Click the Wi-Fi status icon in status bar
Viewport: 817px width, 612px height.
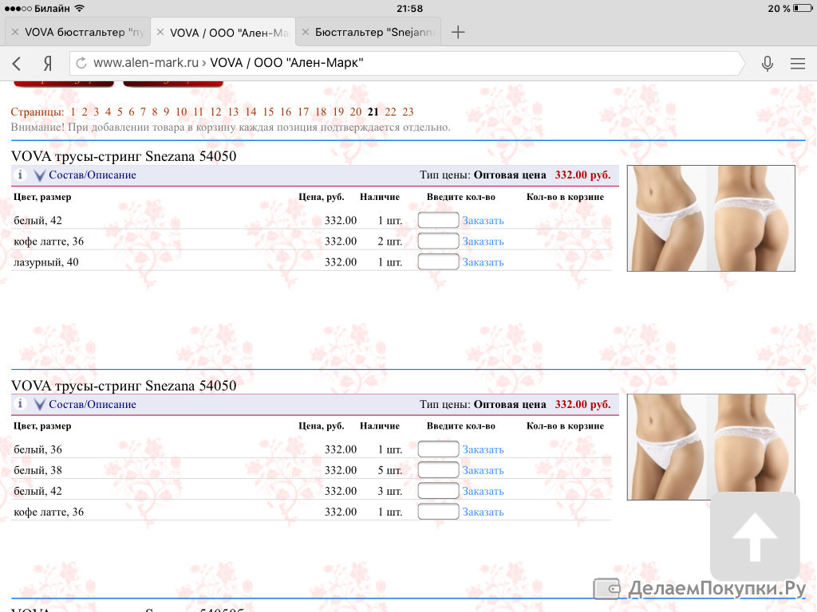pyautogui.click(x=79, y=8)
